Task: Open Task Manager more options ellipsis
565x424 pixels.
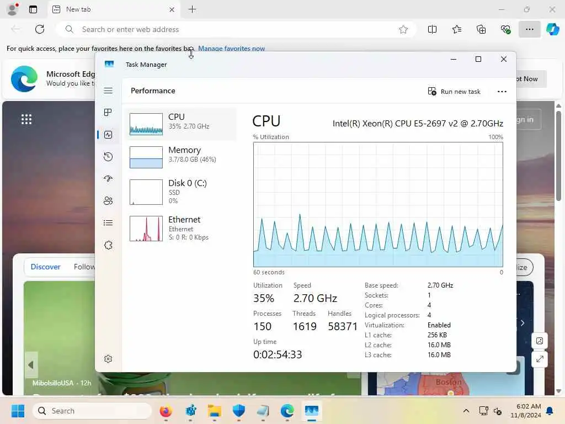Action: (502, 92)
